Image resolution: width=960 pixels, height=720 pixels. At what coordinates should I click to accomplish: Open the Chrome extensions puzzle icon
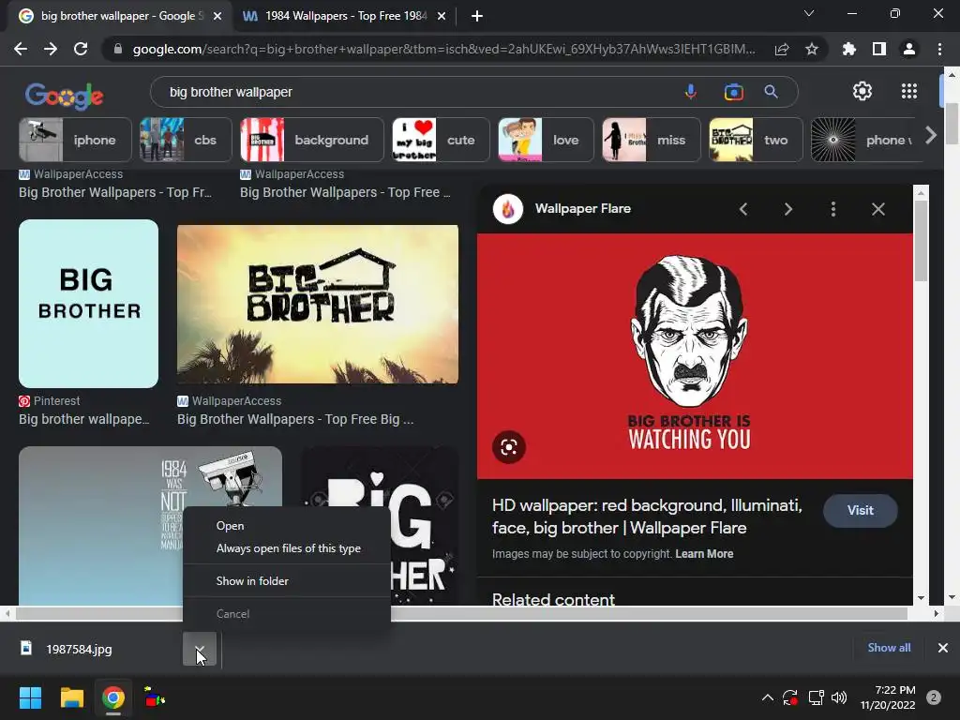849,49
